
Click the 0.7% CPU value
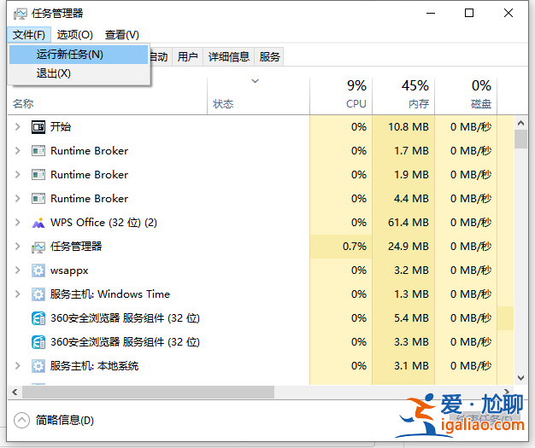pos(355,247)
